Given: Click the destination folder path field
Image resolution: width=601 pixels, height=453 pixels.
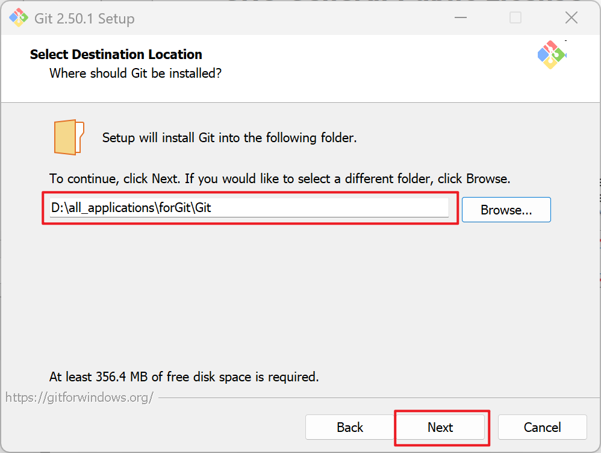Looking at the screenshot, I should [249, 207].
